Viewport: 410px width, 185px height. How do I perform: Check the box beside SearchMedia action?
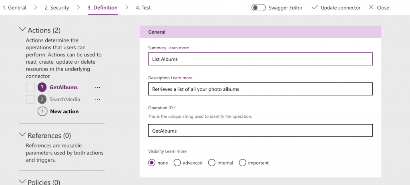click(30, 99)
